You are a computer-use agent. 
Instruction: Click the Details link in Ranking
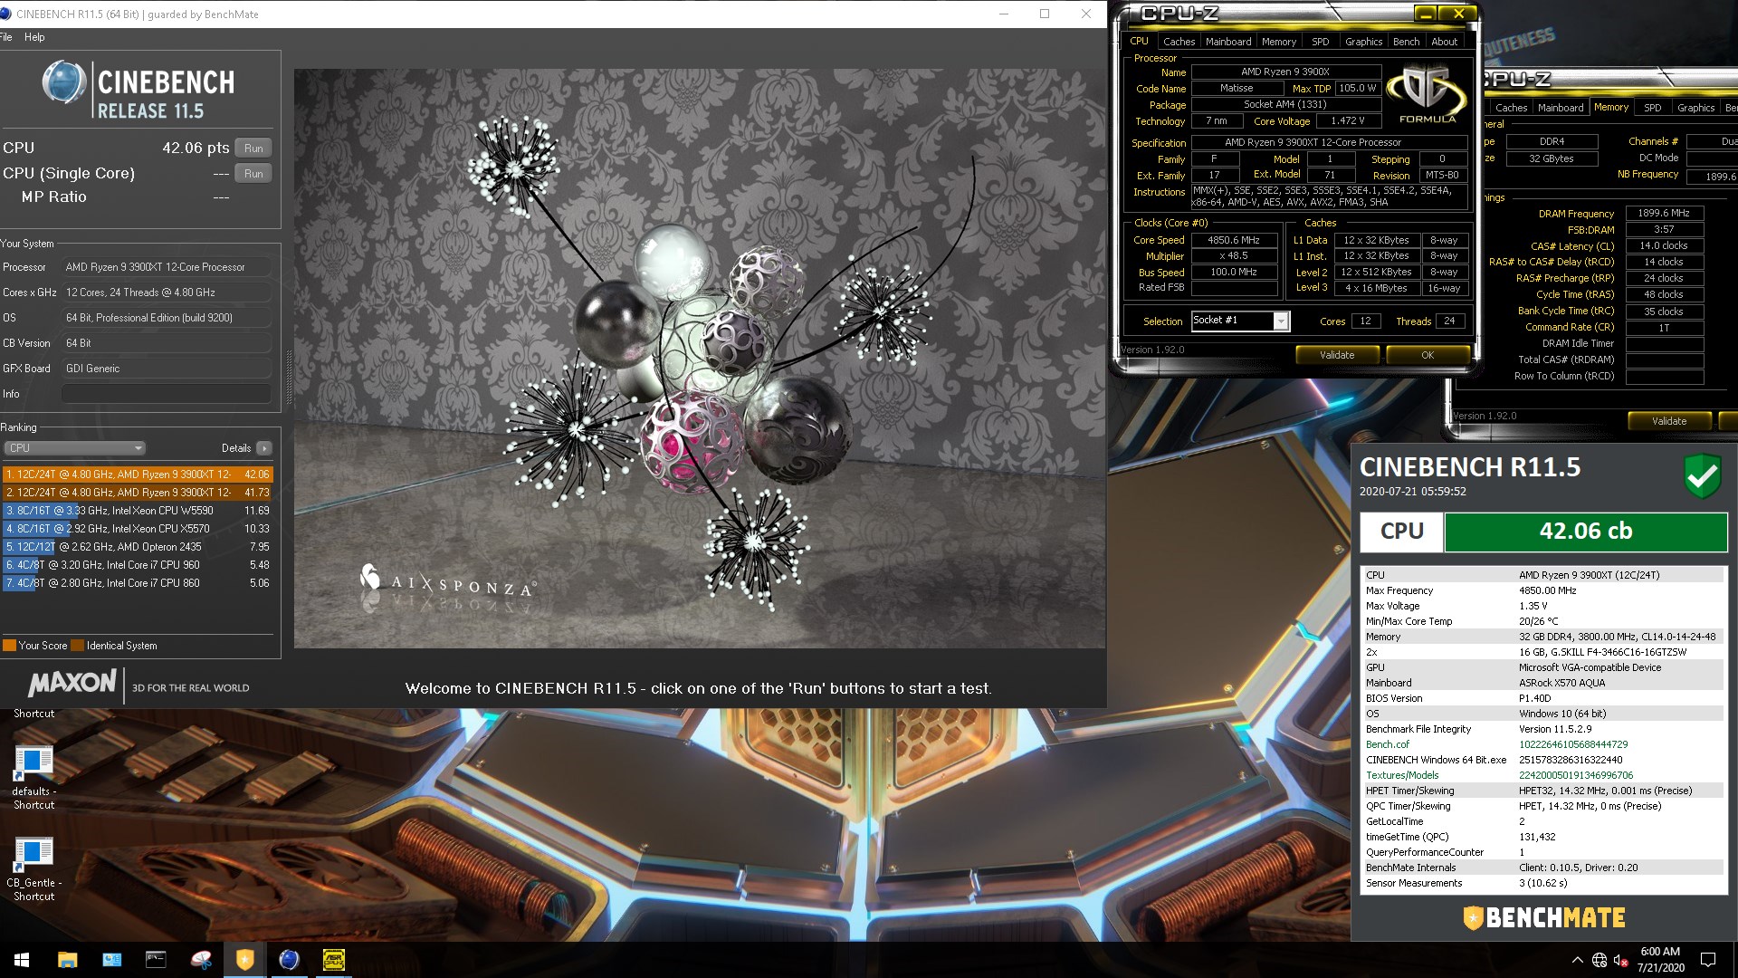coord(236,448)
